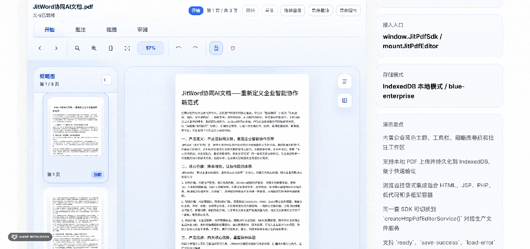The width and height of the screenshot is (530, 249).
Task: Click the save document icon
Action: (216, 48)
